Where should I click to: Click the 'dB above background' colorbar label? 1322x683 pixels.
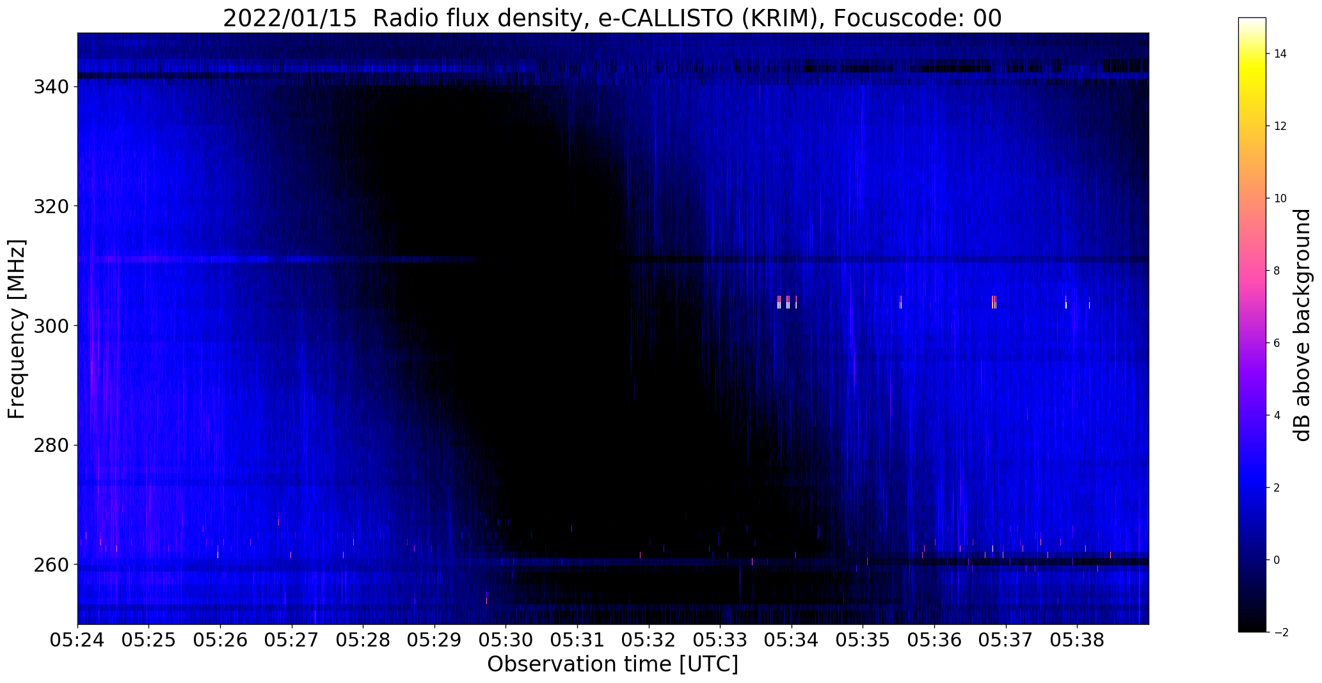click(1302, 325)
